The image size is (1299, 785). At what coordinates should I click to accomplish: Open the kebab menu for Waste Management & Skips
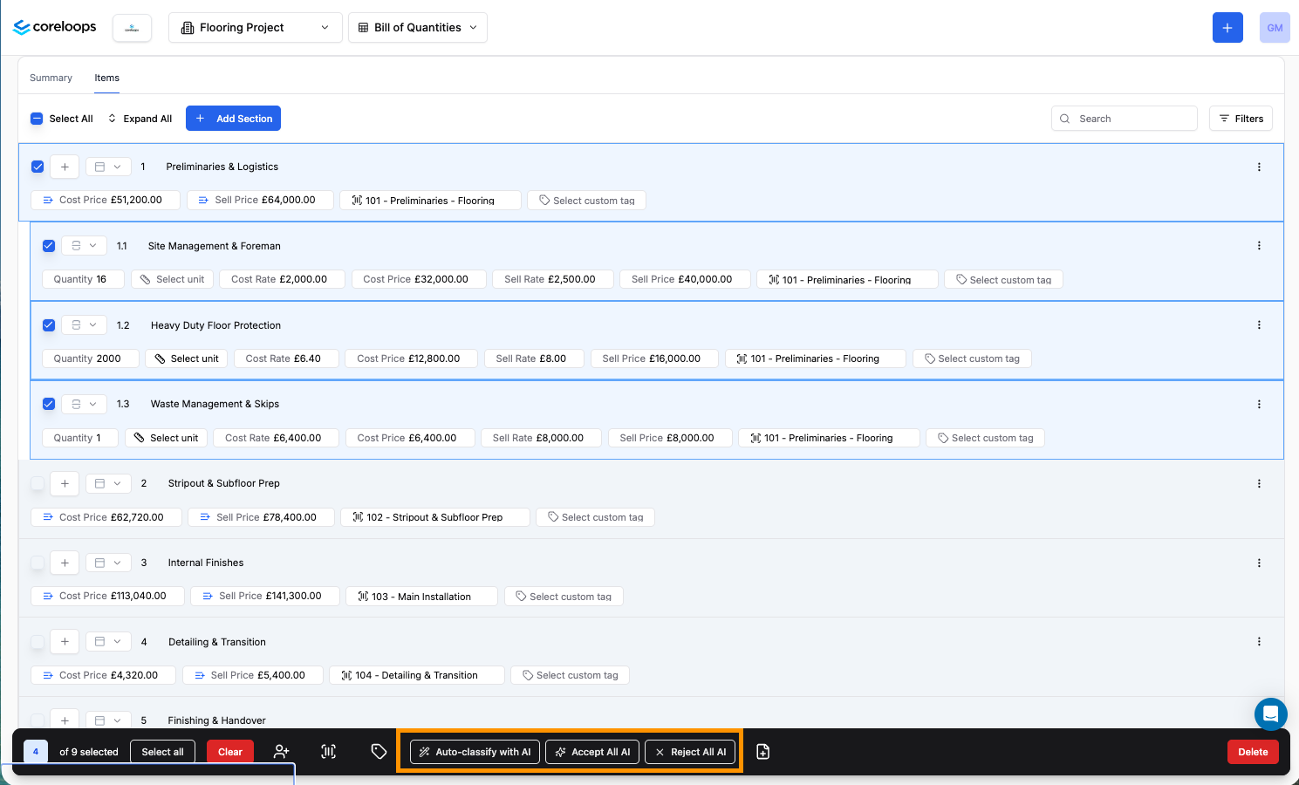1259,404
